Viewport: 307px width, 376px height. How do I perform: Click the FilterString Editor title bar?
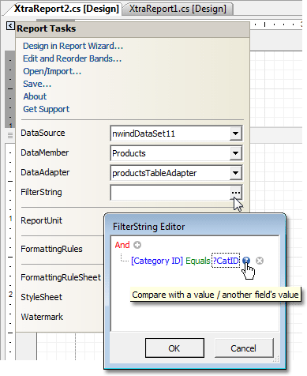(195, 227)
